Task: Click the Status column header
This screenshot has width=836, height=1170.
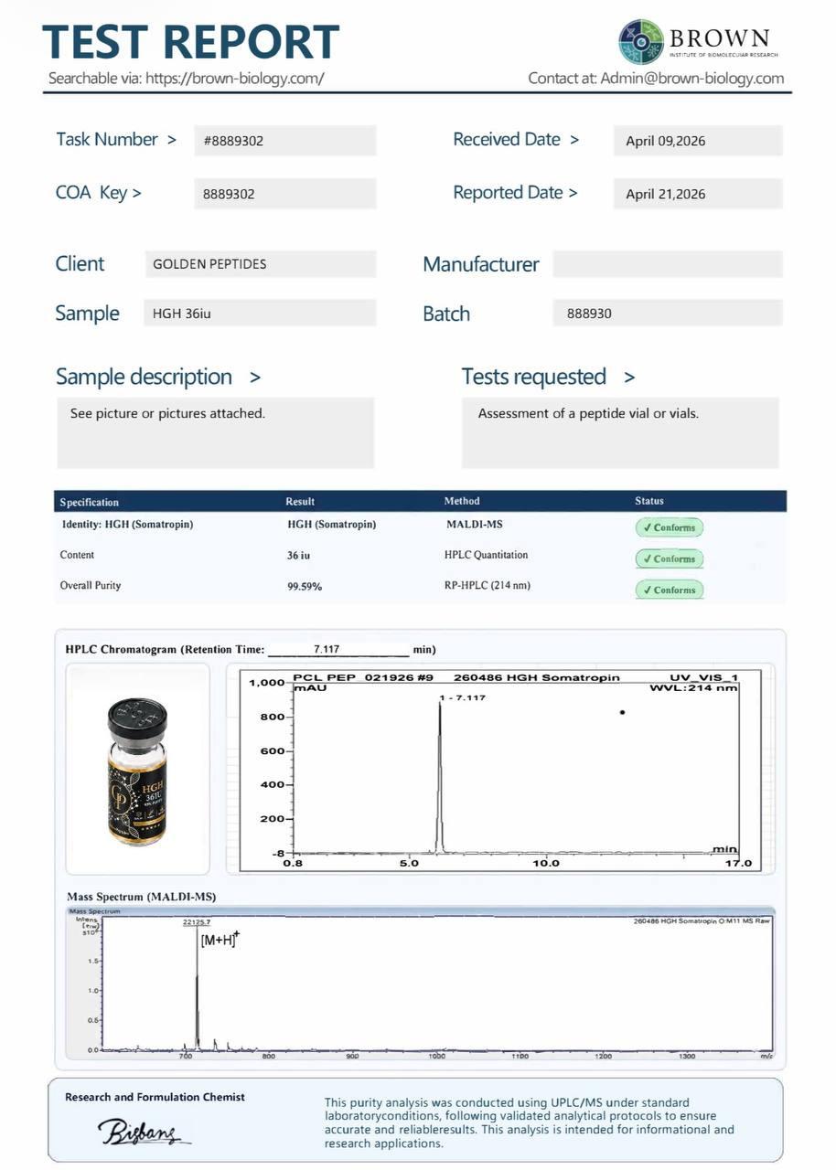Action: click(x=649, y=501)
